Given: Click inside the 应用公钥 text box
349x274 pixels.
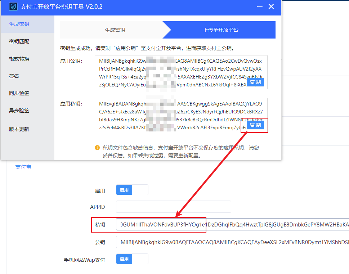Looking at the screenshot, I should pyautogui.click(x=181, y=72).
